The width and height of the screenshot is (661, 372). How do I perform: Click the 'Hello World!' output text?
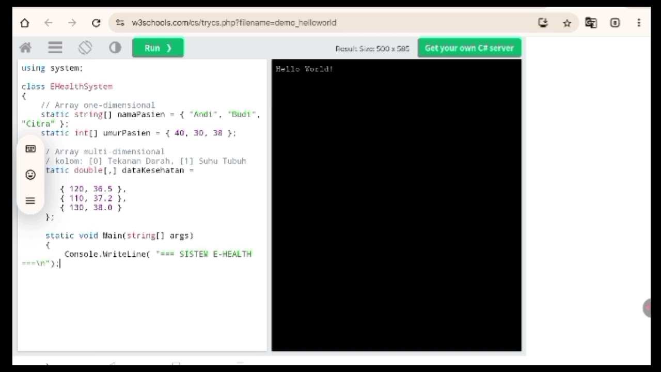click(x=304, y=69)
